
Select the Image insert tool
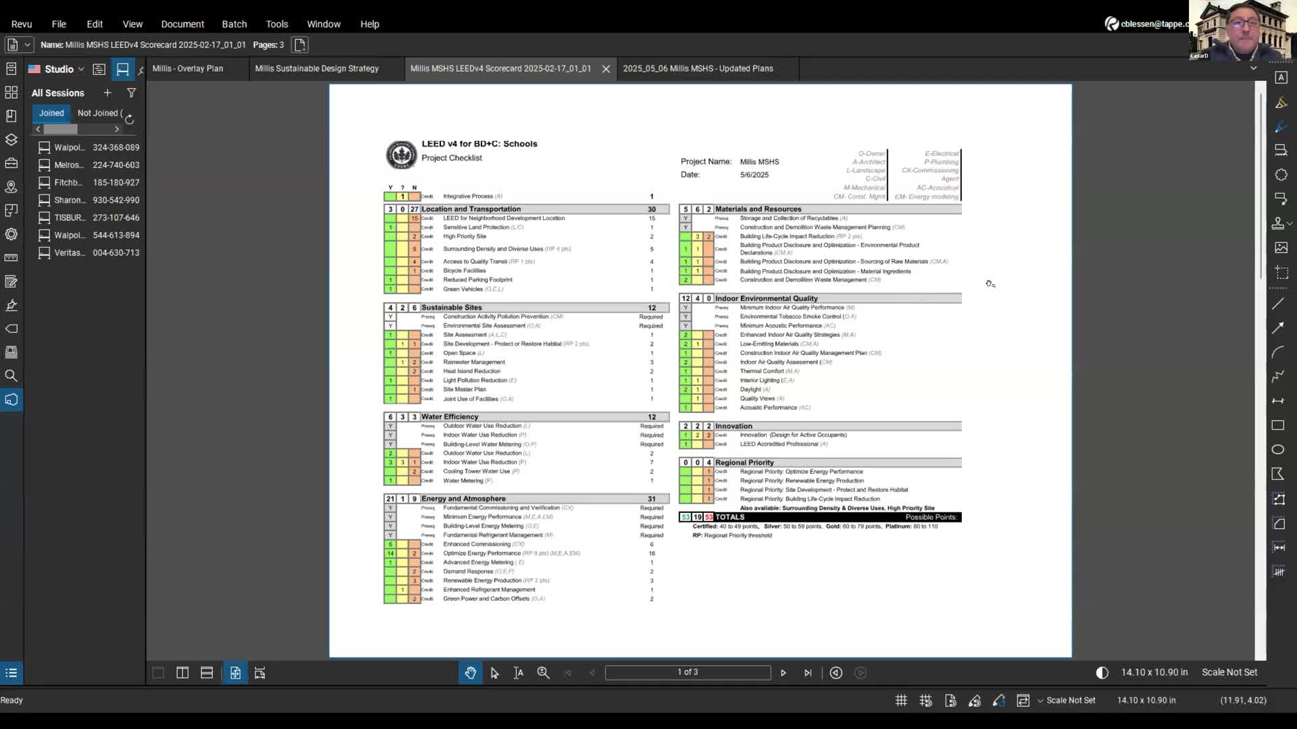tap(1281, 248)
